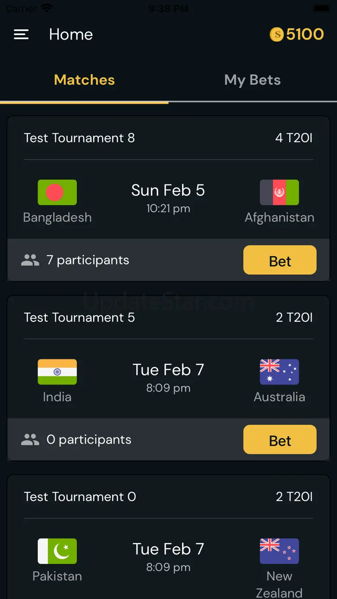Tap the New Zealand flag icon
The width and height of the screenshot is (337, 599).
(279, 551)
